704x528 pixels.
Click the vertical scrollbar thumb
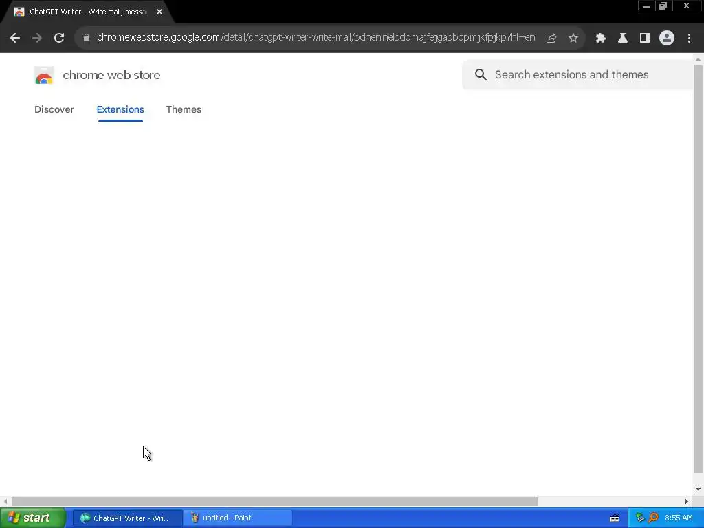tap(698, 269)
